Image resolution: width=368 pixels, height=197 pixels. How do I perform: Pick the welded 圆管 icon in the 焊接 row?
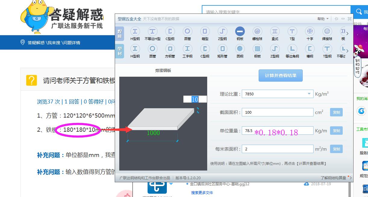click(187, 33)
